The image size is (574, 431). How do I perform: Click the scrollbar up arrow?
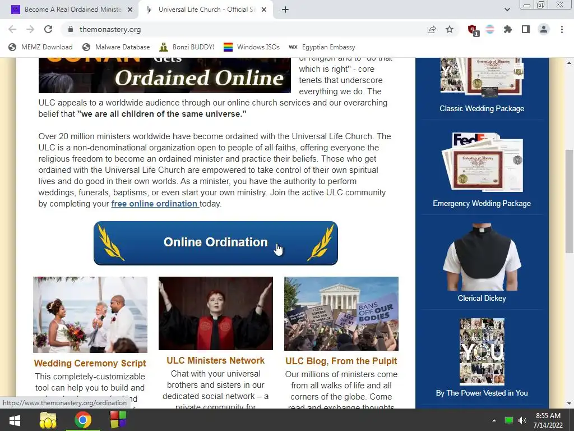[569, 63]
